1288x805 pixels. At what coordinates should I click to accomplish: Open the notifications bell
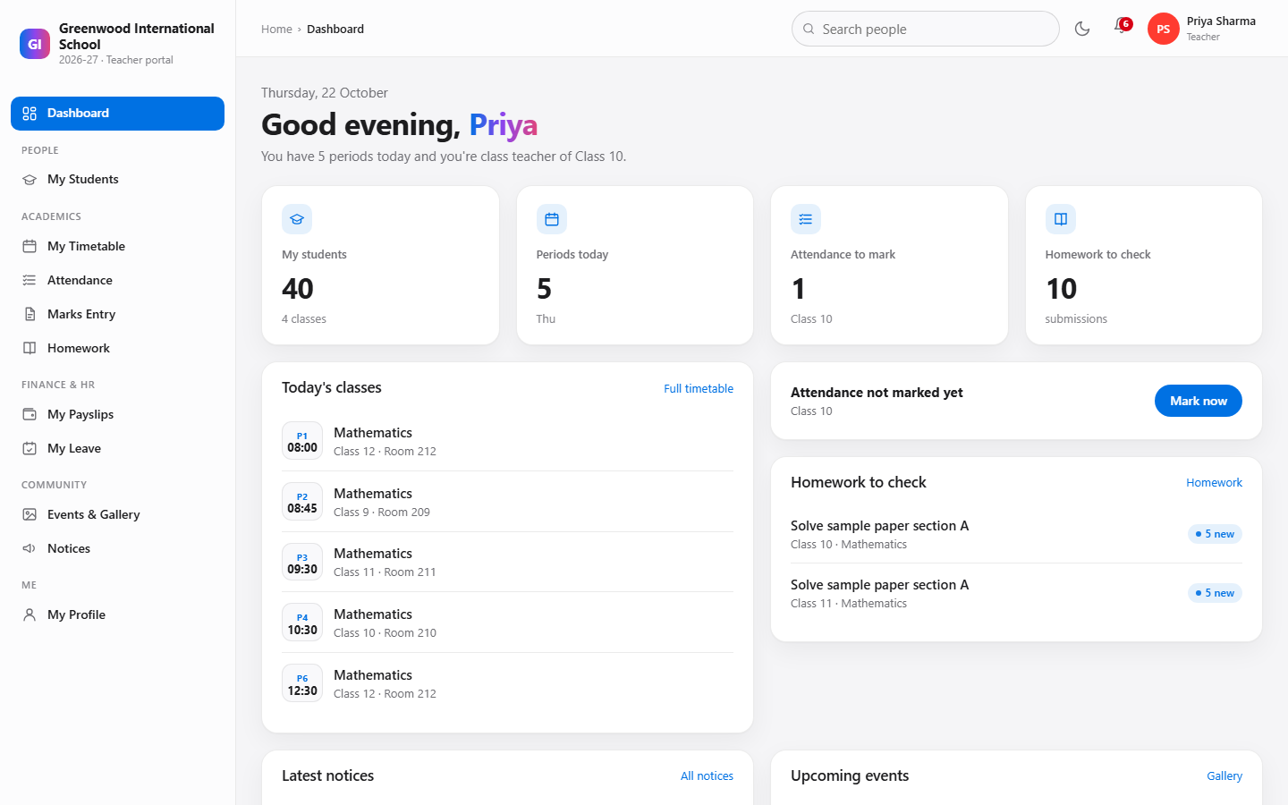click(1122, 27)
